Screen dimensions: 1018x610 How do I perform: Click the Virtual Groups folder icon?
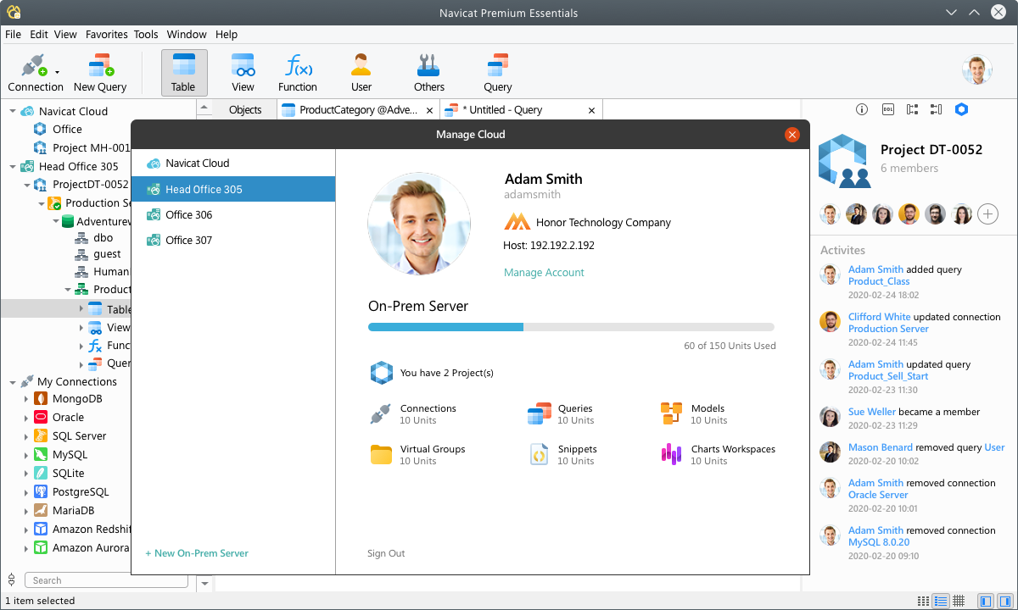pyautogui.click(x=381, y=455)
